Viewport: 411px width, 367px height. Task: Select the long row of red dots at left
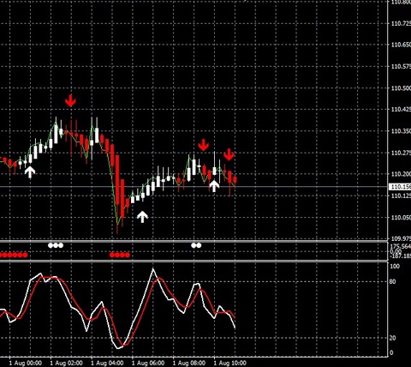(x=14, y=255)
